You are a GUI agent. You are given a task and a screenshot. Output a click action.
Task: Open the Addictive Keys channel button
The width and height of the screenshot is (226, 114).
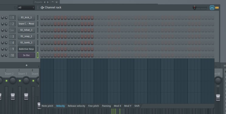pos(26,49)
